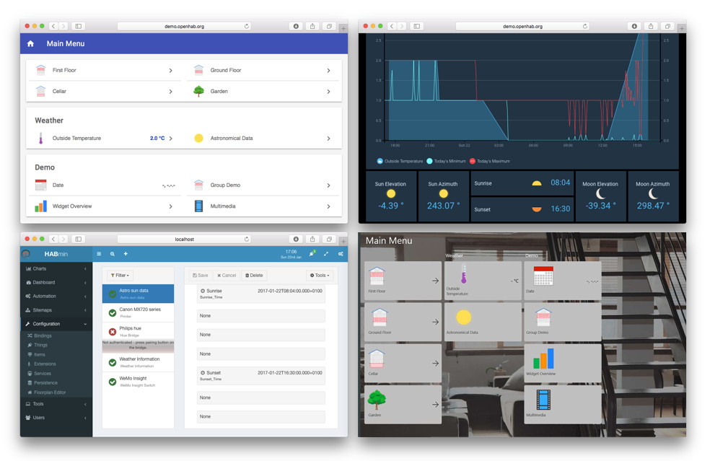Collapse the Configuration sidebar section
Viewport: 710px width, 461px height.
coord(56,325)
